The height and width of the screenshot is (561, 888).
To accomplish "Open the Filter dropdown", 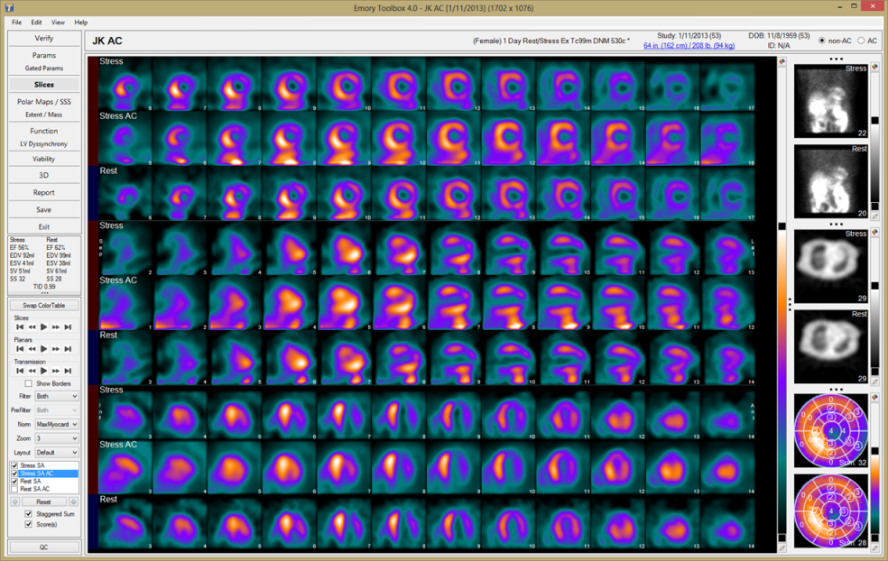I will point(57,396).
